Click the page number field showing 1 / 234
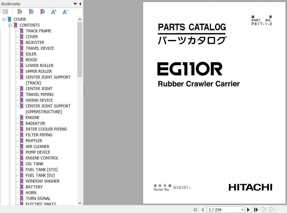The image size is (287, 213). (x=224, y=210)
